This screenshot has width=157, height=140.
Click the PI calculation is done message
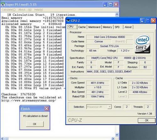tap(35, 116)
